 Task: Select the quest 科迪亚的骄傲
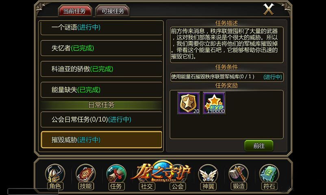[x=102, y=69]
